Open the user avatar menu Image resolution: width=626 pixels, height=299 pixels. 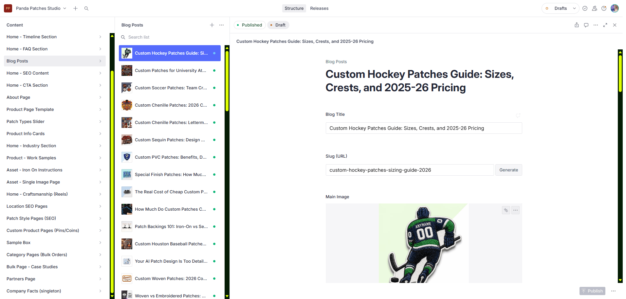[x=615, y=8]
